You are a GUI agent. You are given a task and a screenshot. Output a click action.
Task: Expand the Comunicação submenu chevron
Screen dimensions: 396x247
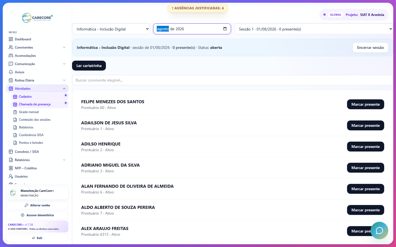pyautogui.click(x=64, y=64)
